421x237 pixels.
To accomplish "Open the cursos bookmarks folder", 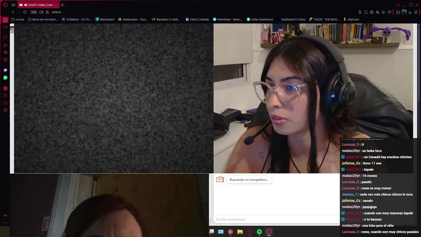I will pyautogui.click(x=18, y=19).
